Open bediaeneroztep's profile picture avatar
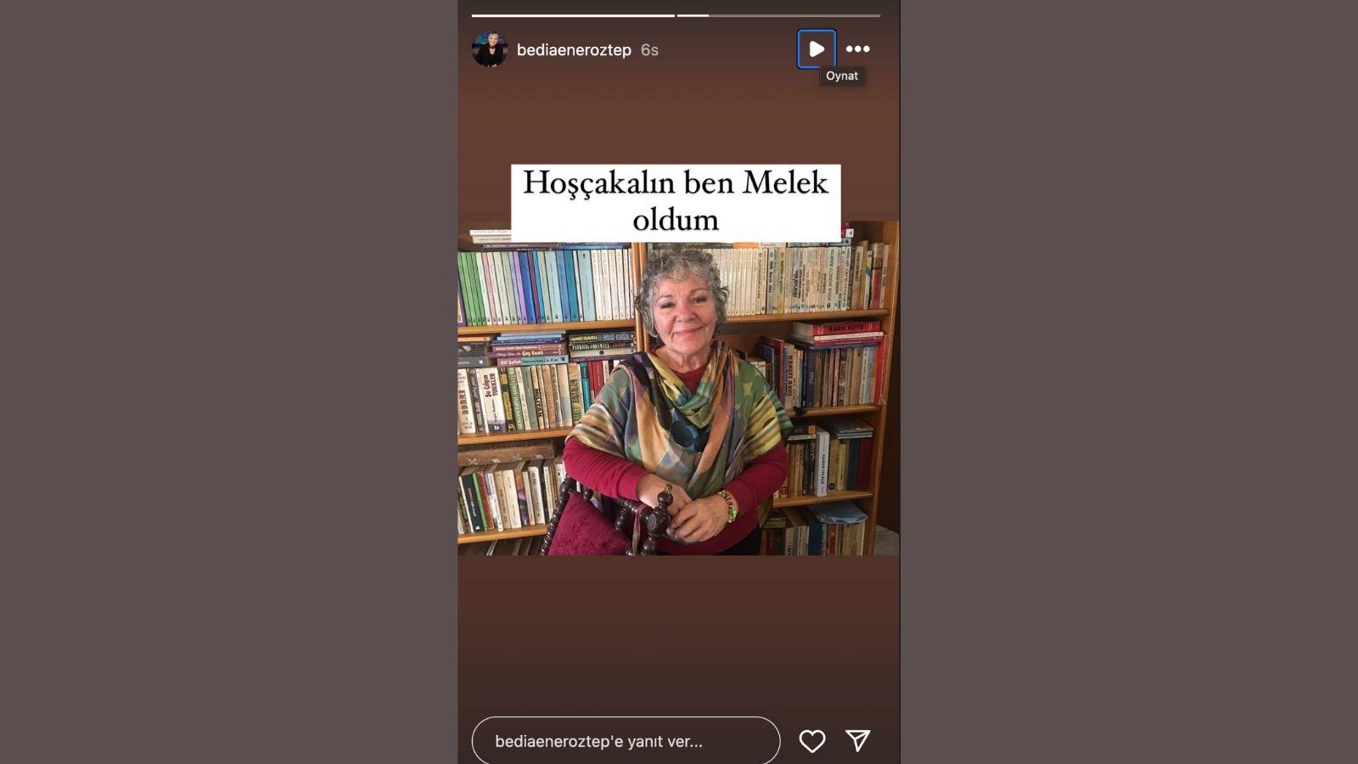The width and height of the screenshot is (1358, 764). click(490, 49)
